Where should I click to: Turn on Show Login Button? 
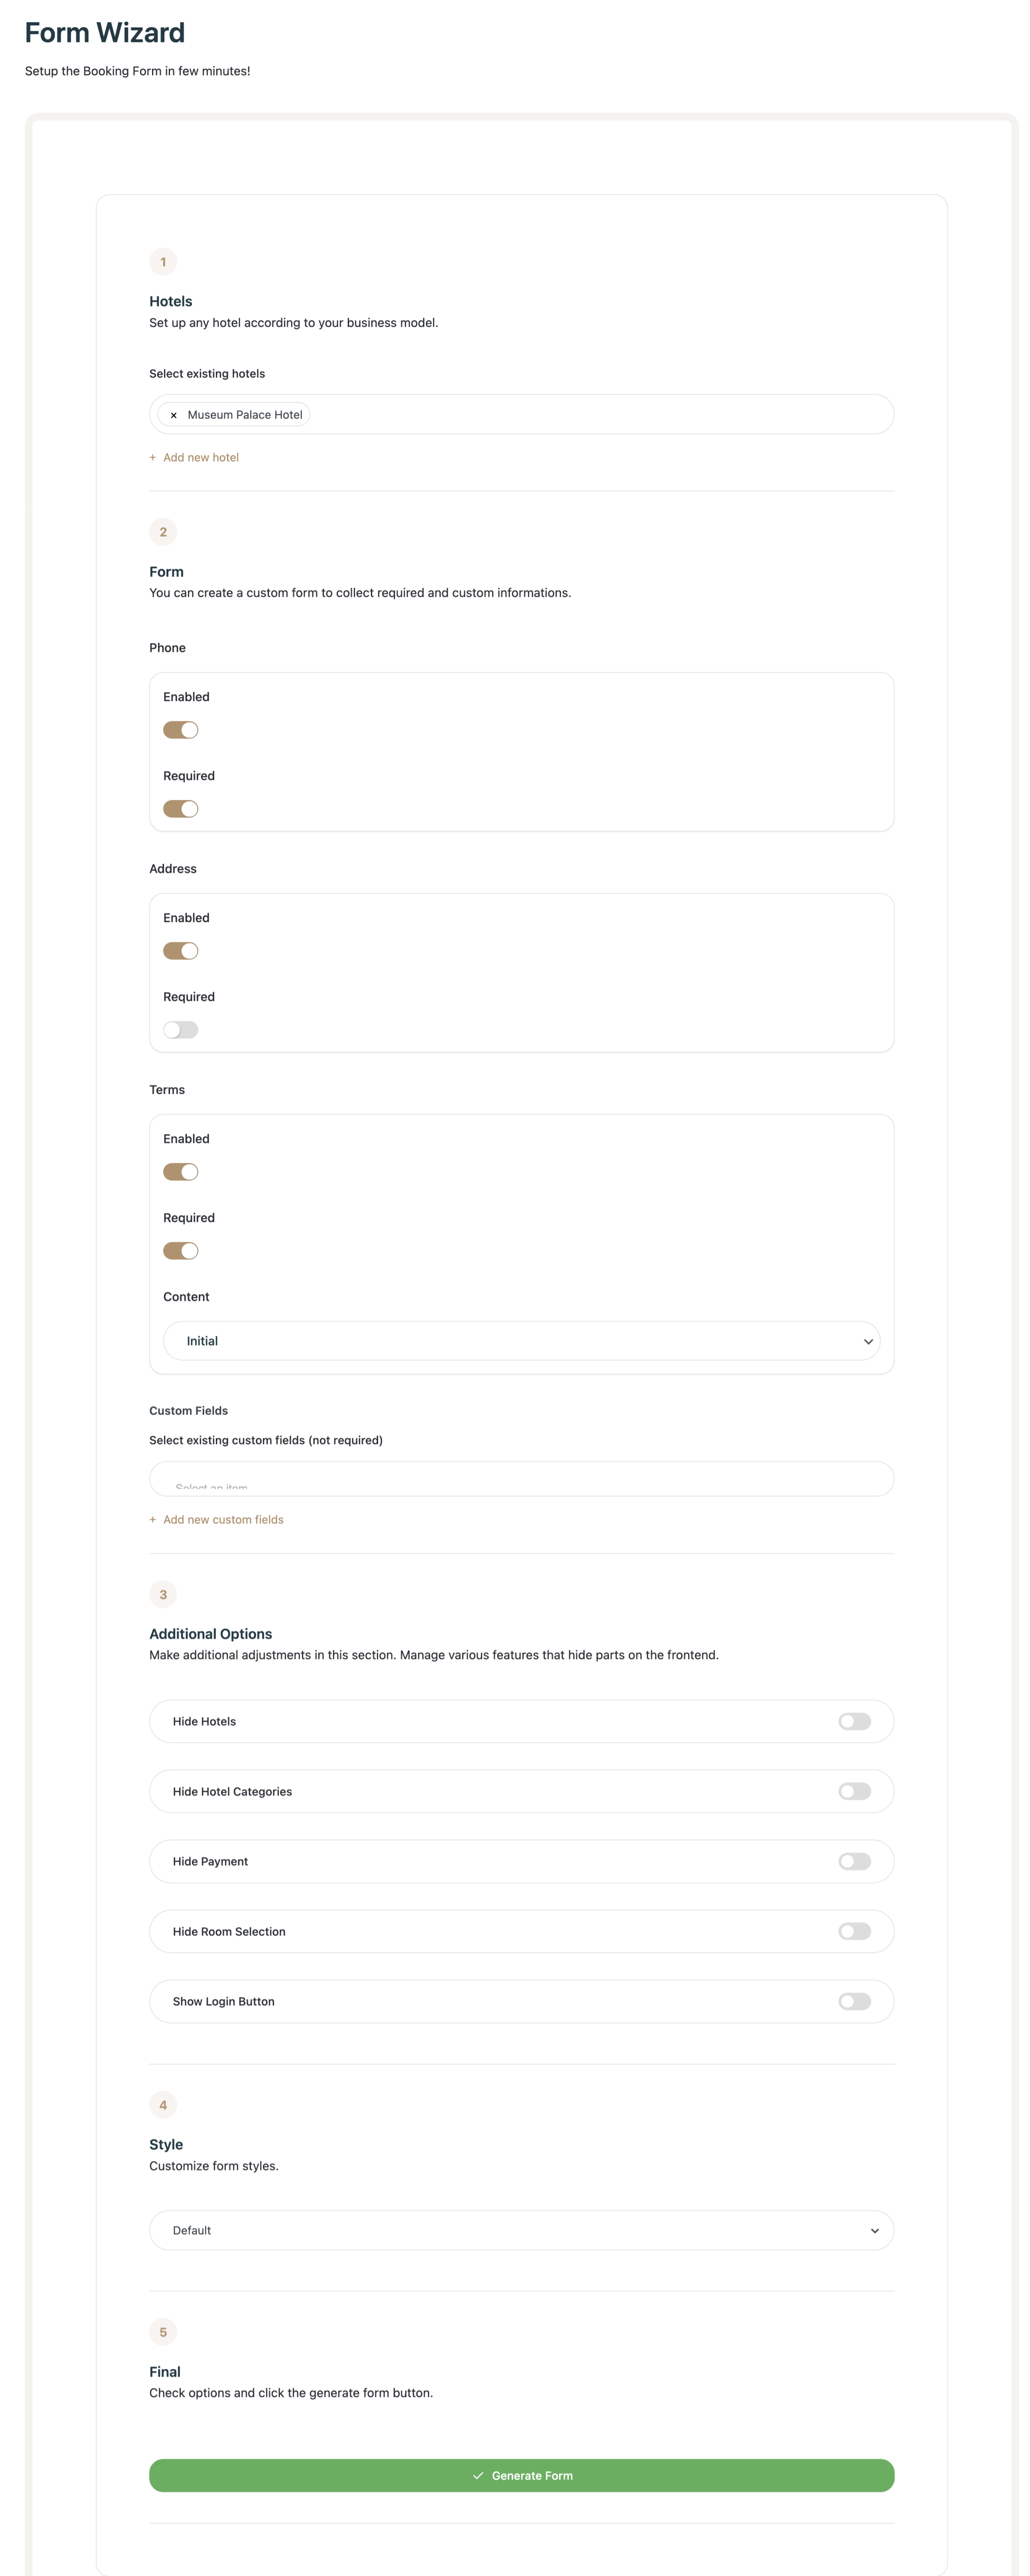pos(854,2001)
